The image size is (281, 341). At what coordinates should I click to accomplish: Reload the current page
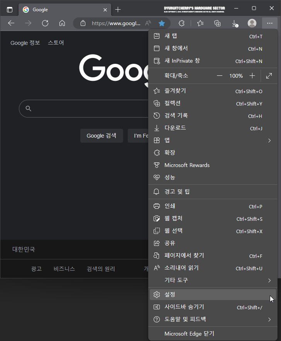45,23
